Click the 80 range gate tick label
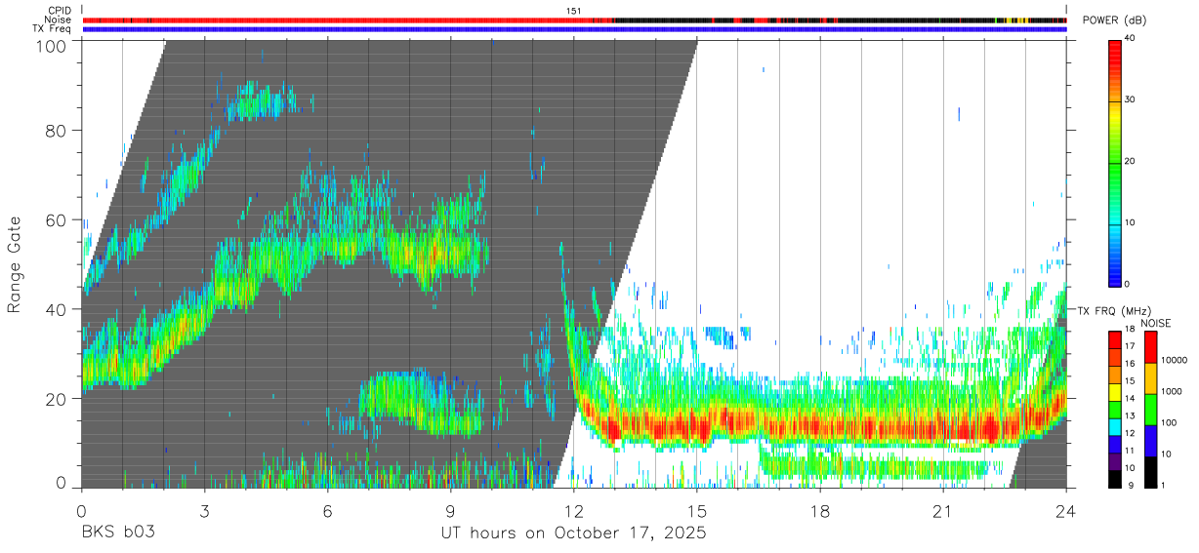This screenshot has height=553, width=1199. point(58,130)
